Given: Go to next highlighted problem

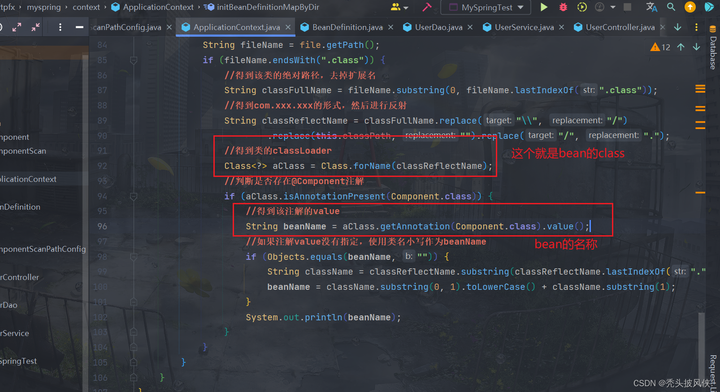Looking at the screenshot, I should (x=696, y=47).
